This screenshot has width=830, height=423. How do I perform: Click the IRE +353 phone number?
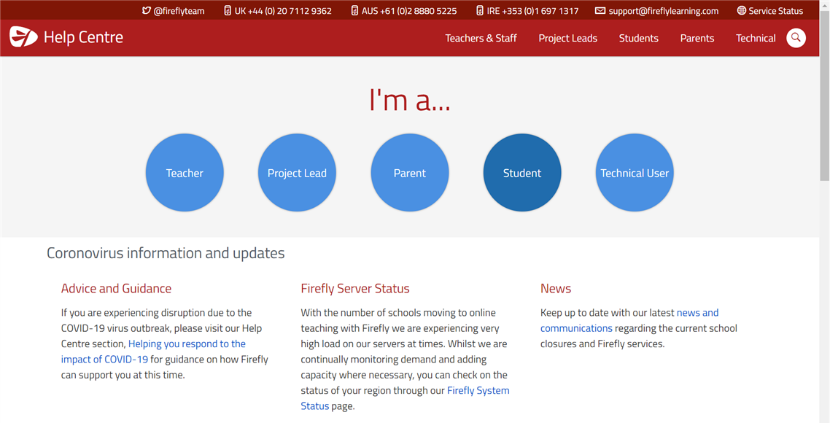(x=532, y=11)
